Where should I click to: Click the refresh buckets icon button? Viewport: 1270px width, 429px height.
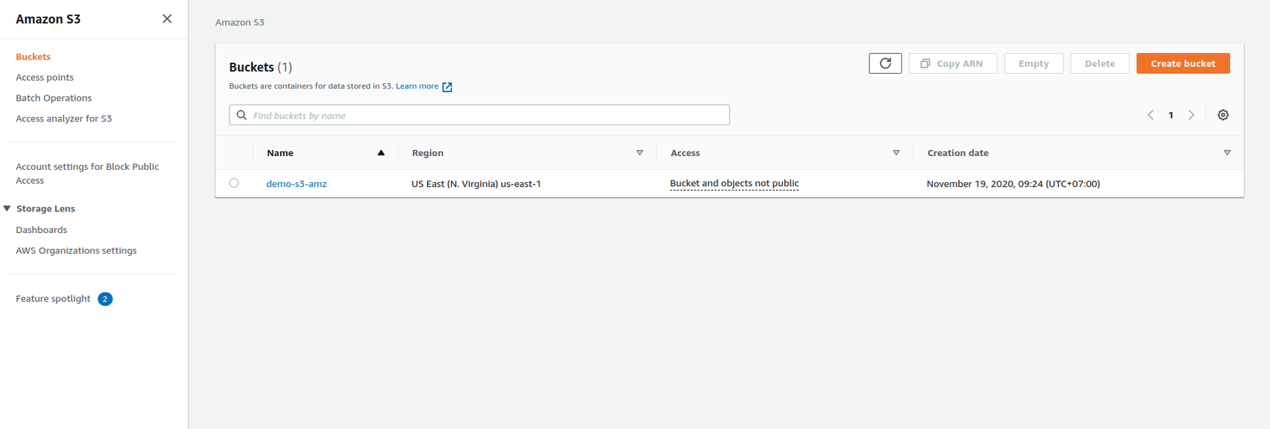885,64
